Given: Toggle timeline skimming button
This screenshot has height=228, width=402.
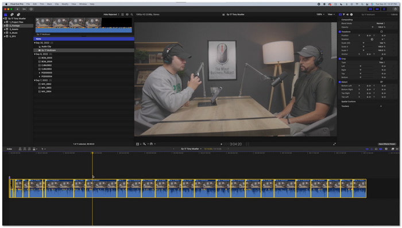Looking at the screenshot, I should click(x=367, y=149).
